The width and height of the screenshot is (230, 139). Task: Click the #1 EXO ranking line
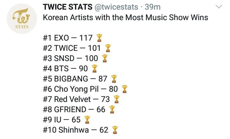[67, 38]
